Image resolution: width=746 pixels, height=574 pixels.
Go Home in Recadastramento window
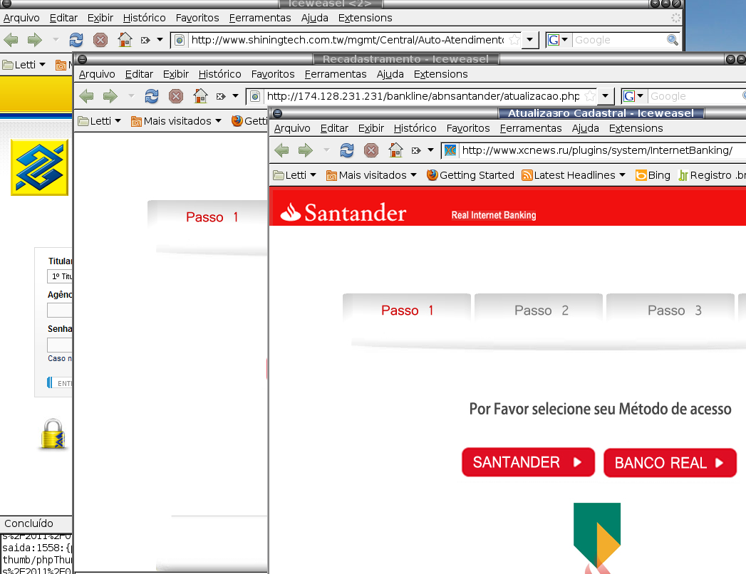200,96
